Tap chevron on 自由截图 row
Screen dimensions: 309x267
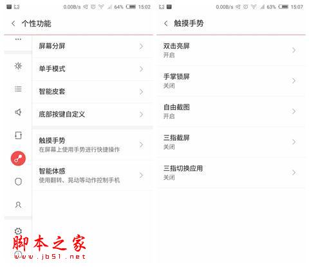click(294, 111)
